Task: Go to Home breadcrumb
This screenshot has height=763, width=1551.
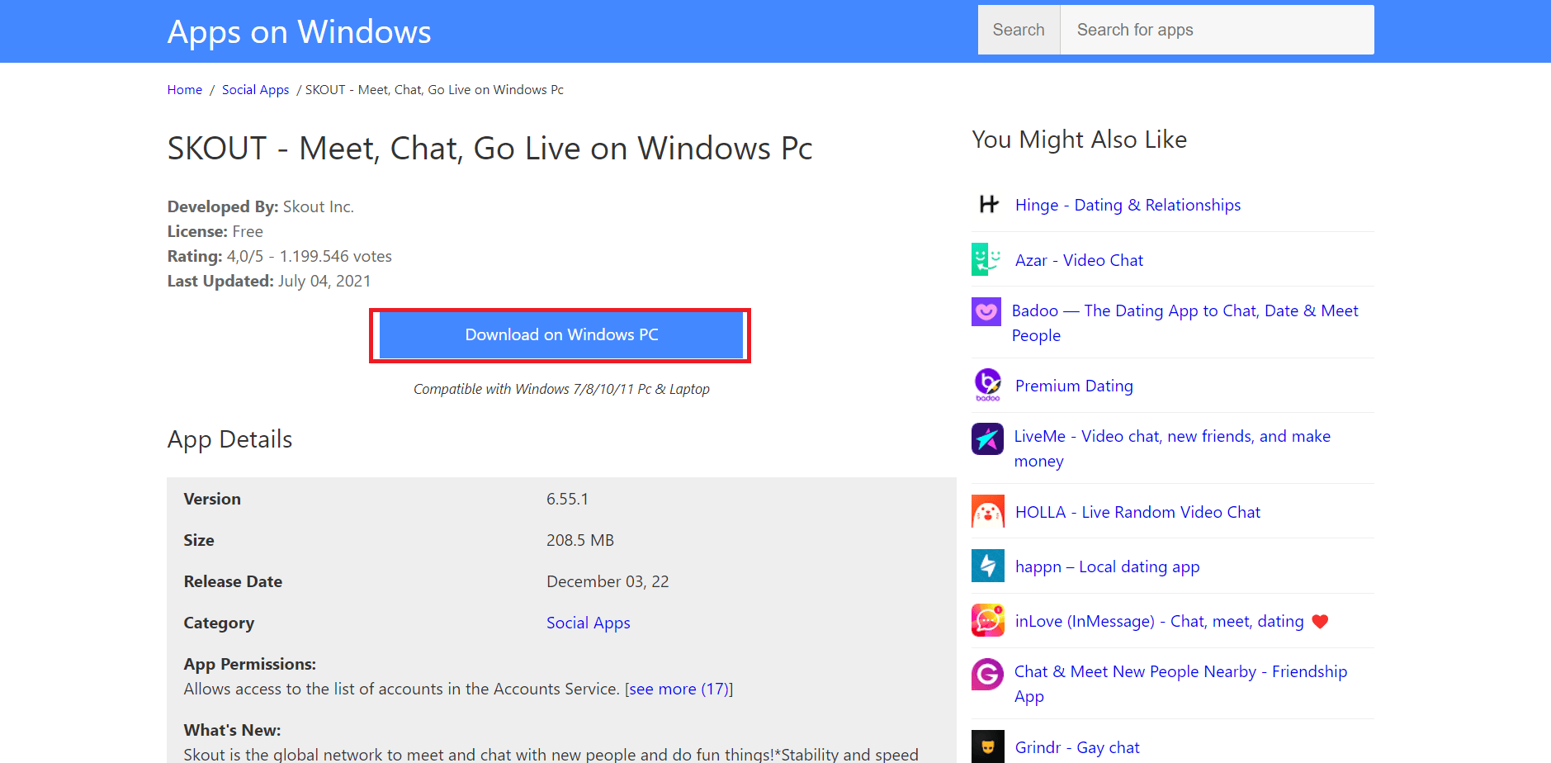Action: point(185,89)
